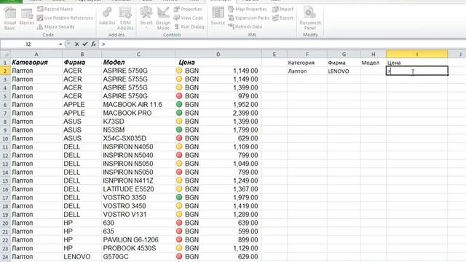This screenshot has height=262, width=466.
Task: Select criteria cell Лаптоп in F2
Action: (307, 71)
